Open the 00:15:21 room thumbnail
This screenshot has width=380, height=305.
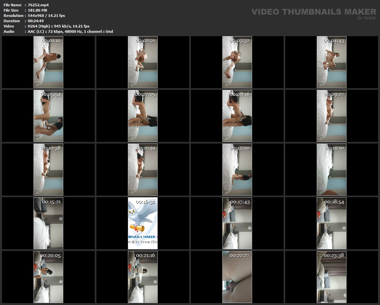pyautogui.click(x=48, y=223)
